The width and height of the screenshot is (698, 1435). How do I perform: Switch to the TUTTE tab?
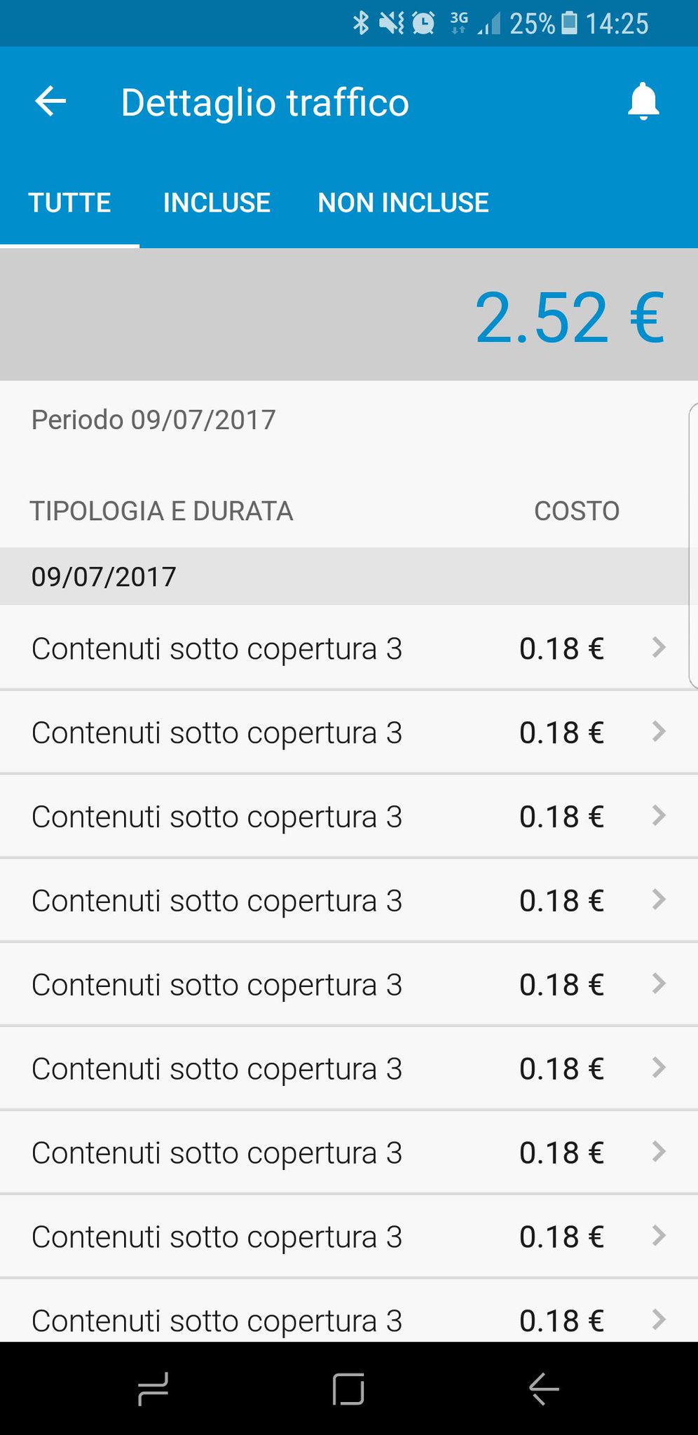[x=69, y=203]
